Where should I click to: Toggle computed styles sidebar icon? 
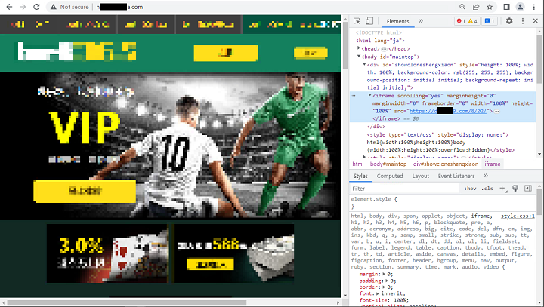tap(528, 188)
